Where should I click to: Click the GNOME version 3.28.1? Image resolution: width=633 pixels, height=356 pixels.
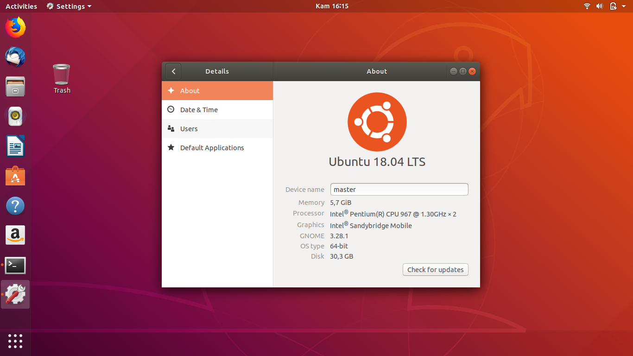click(x=339, y=236)
